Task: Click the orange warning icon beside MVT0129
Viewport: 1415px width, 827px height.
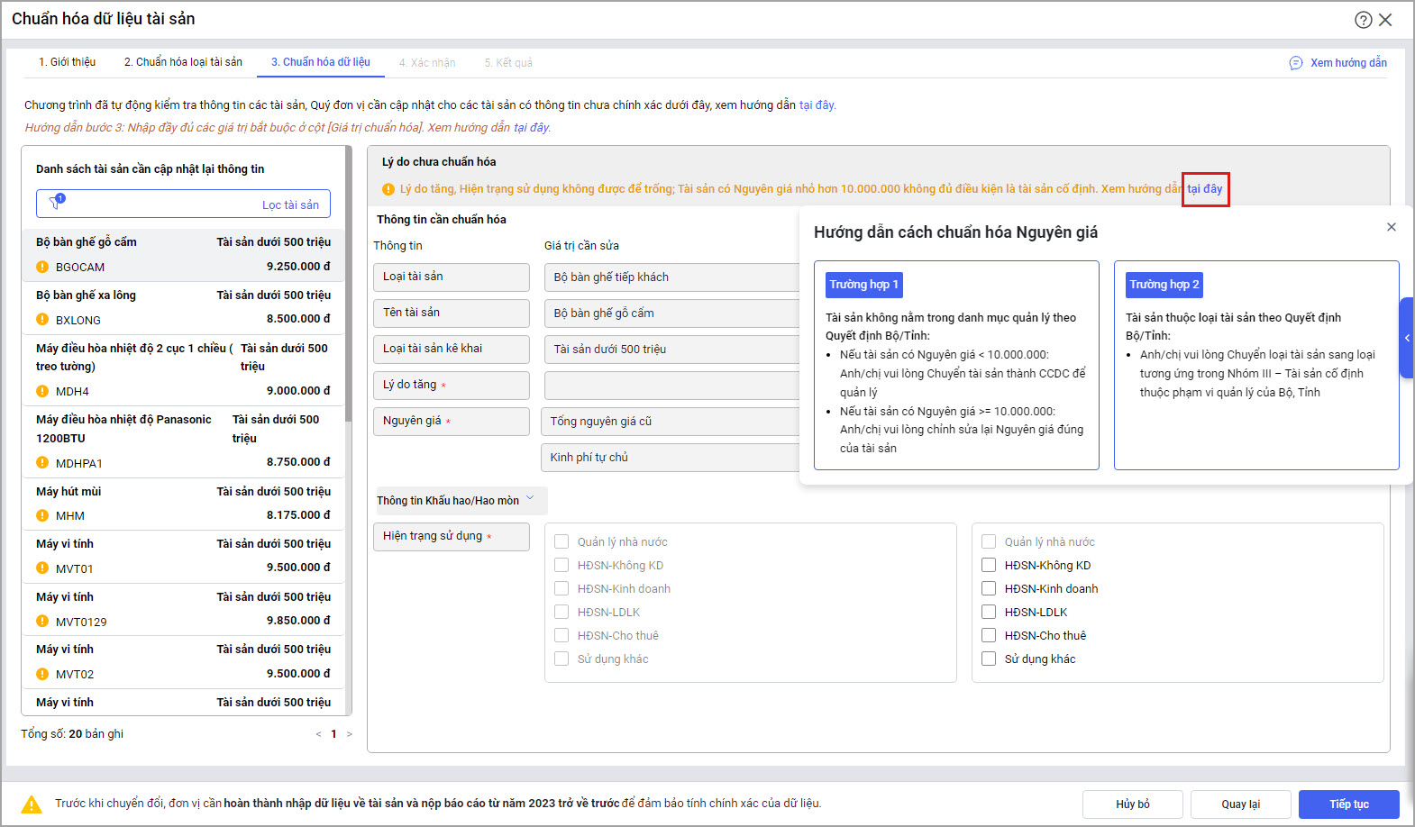Action: point(42,622)
